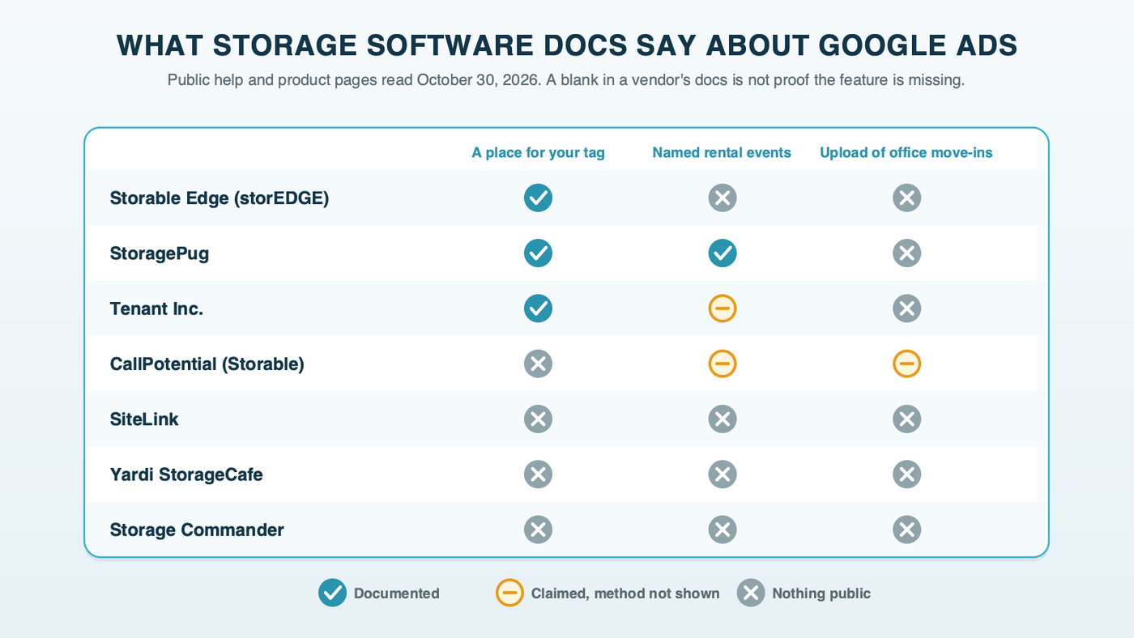The image size is (1134, 638).
Task: Click the Storable Edge tag checkmark icon
Action: click(x=538, y=198)
